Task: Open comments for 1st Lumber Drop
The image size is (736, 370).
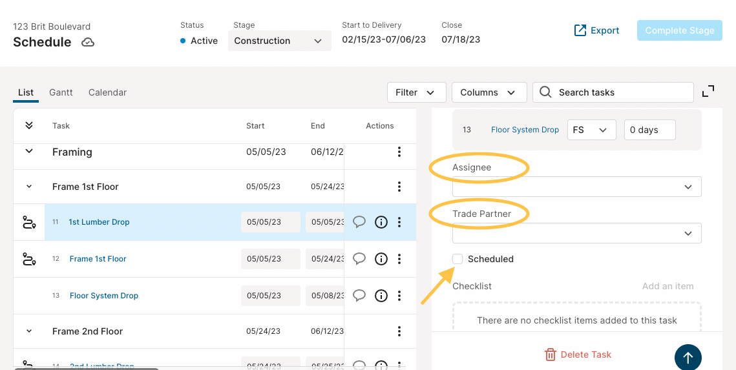Action: [x=359, y=222]
